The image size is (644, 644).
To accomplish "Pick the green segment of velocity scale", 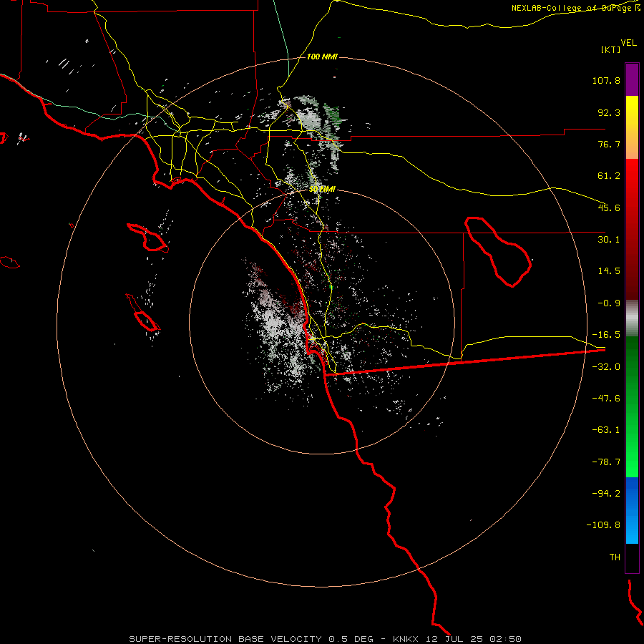I will 632,406.
